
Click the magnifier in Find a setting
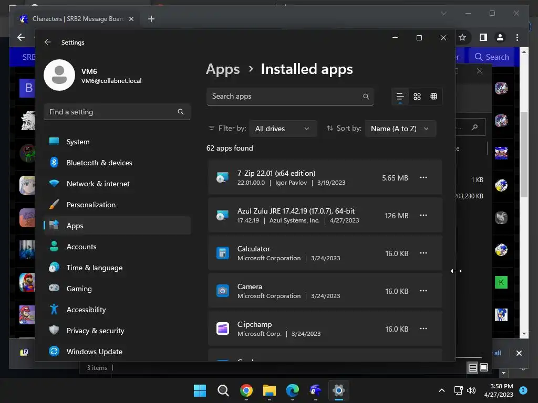181,112
